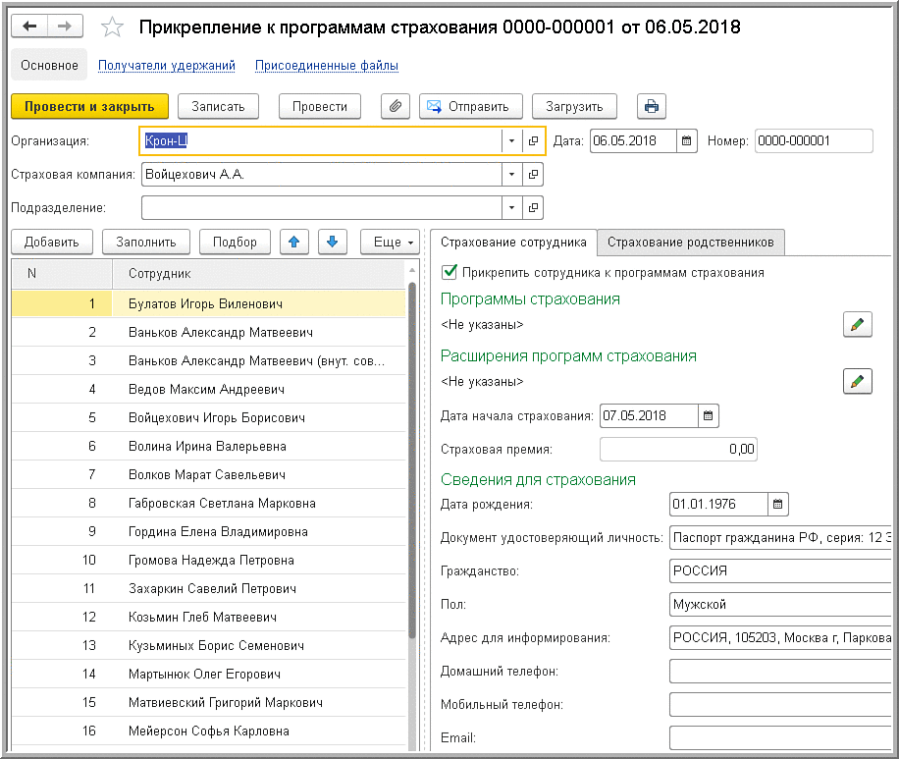Select row Гордина Елена Владимировна
This screenshot has width=899, height=759.
pos(208,531)
